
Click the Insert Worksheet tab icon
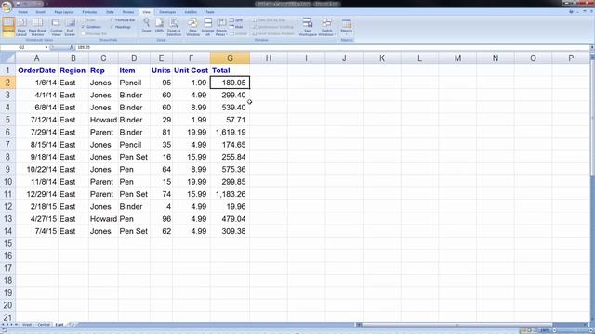click(71, 325)
